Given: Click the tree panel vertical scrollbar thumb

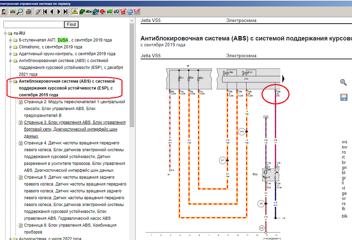Looking at the screenshot, I should pyautogui.click(x=132, y=75).
